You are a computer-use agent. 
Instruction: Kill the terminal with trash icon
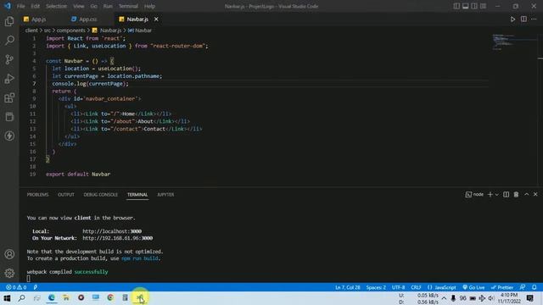click(516, 195)
